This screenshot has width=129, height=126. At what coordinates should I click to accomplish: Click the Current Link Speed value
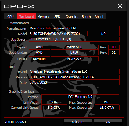[x=54, y=108]
